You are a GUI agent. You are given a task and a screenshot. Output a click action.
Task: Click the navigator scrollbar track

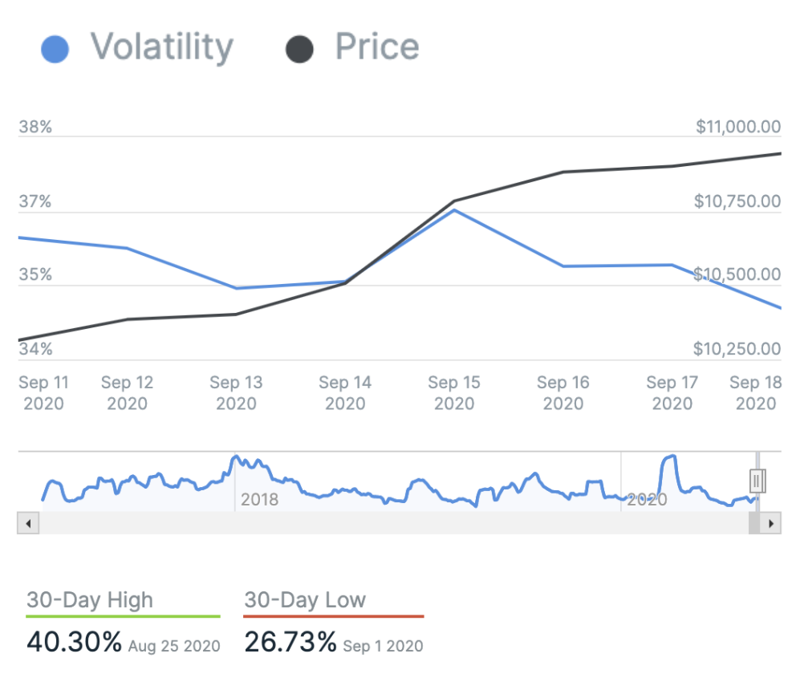[x=385, y=524]
